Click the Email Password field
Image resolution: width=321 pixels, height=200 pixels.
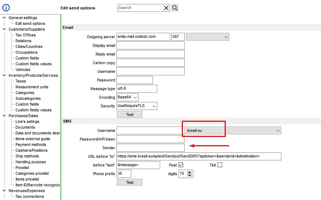135,80
